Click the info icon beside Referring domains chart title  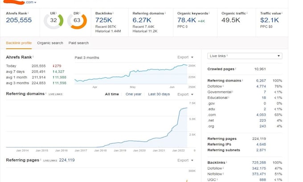(46, 93)
